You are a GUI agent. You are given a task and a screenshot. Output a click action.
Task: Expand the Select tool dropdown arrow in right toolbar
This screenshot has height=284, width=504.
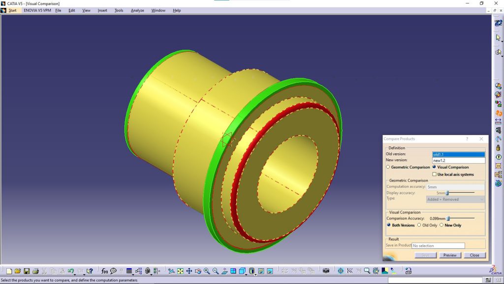tap(502, 41)
